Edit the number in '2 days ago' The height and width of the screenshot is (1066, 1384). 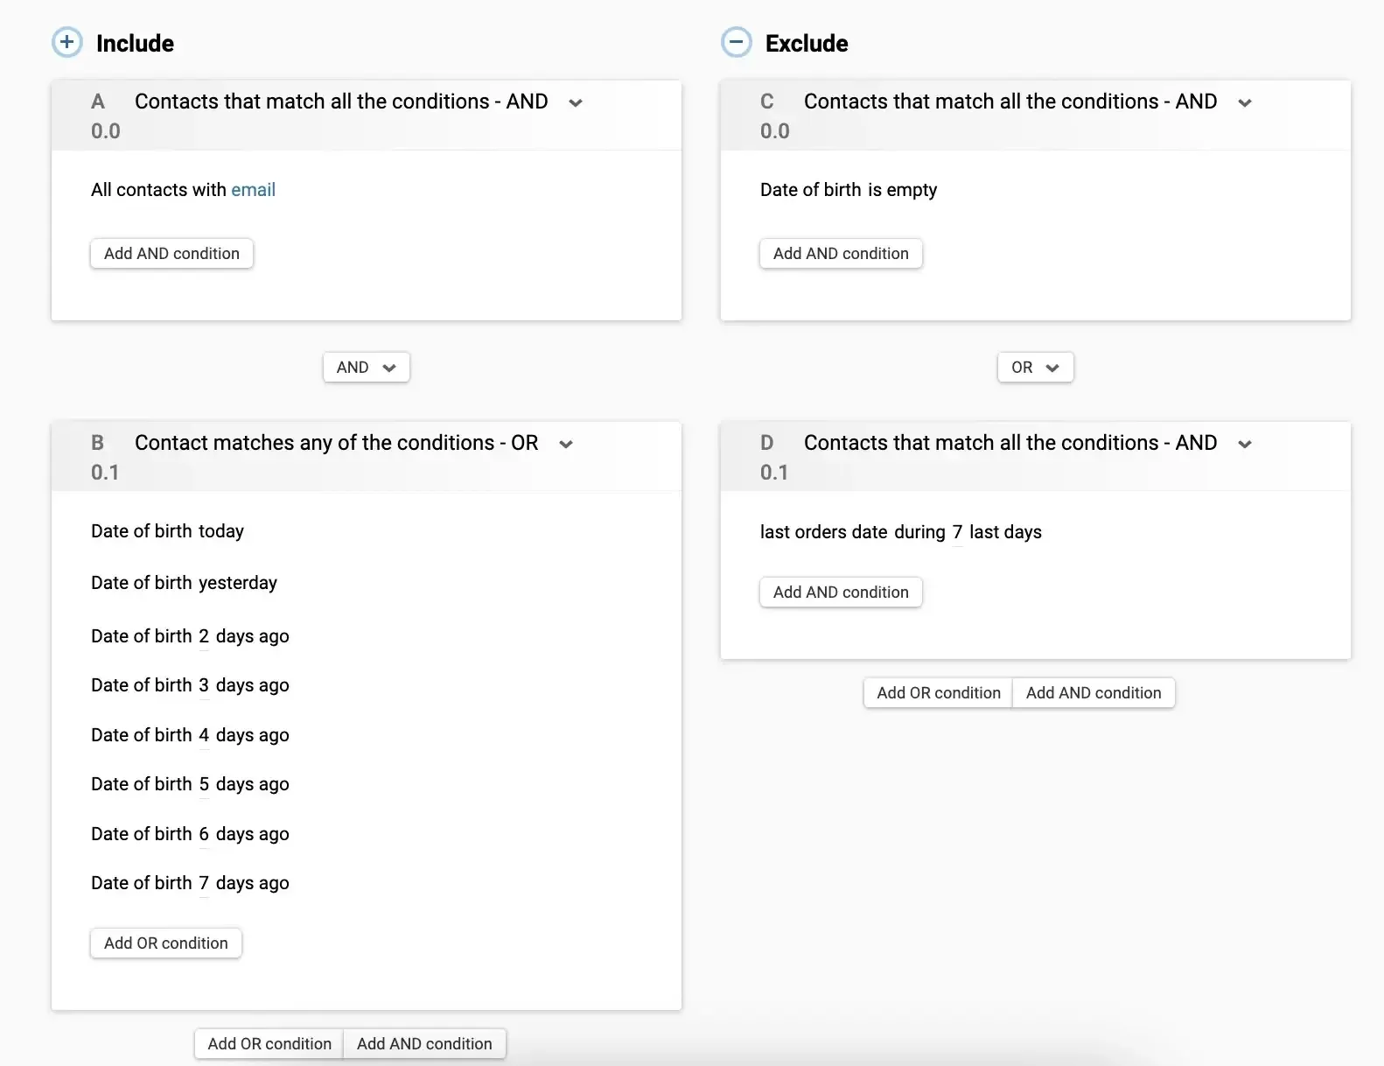point(204,637)
